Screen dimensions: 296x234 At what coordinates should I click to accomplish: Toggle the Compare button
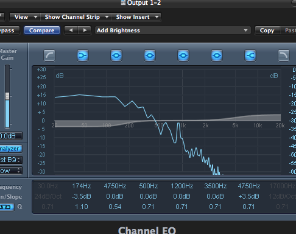42,30
